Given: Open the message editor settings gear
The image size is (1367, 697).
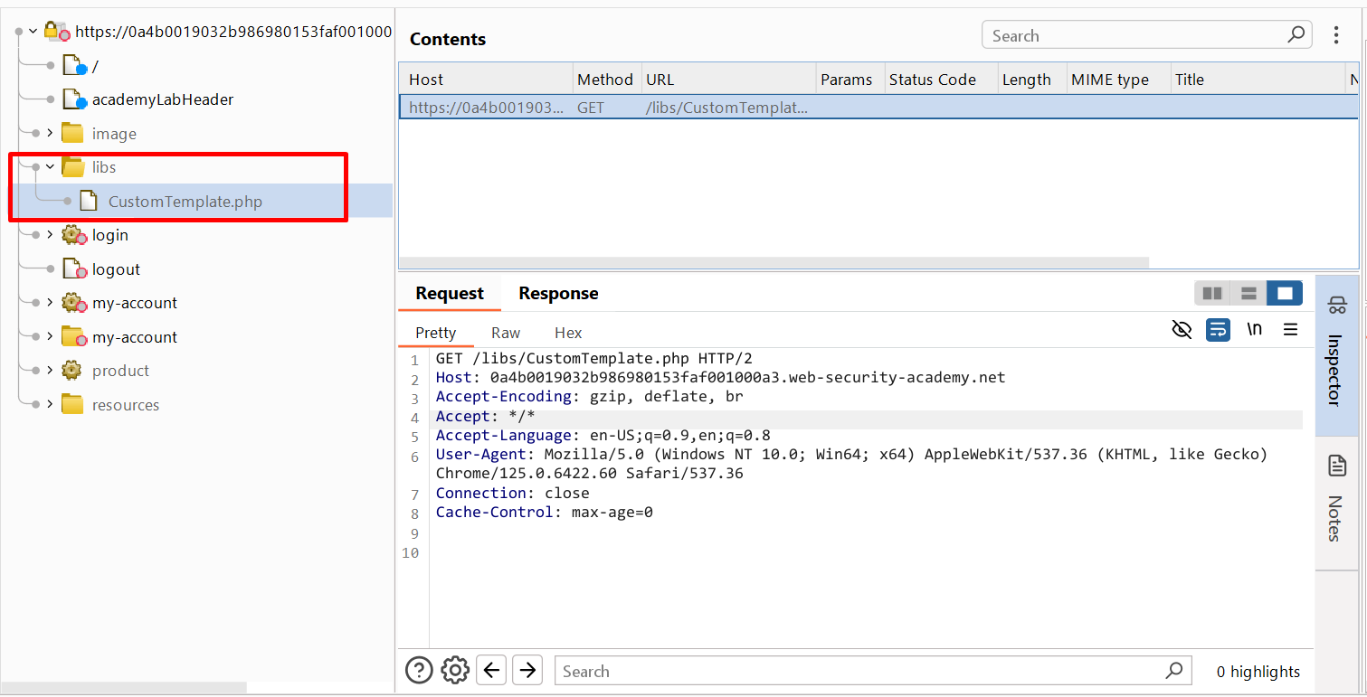Looking at the screenshot, I should 455,670.
